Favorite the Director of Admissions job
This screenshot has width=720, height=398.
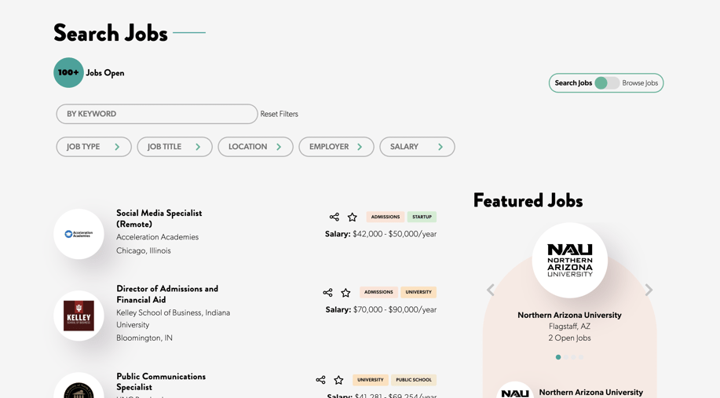345,292
